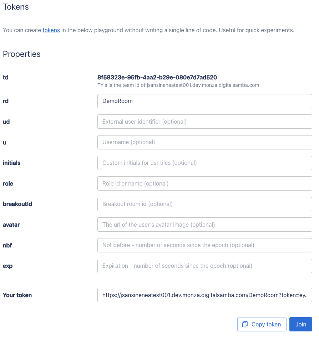
Task: Click the bold team id value text
Action: (x=157, y=77)
